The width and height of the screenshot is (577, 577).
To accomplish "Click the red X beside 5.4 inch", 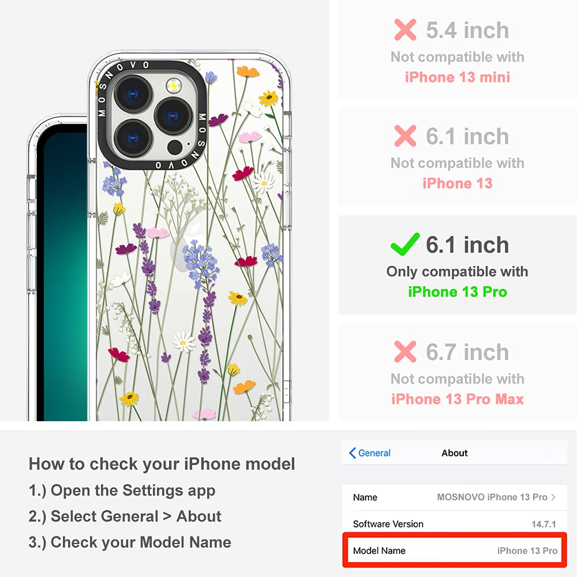I will tap(405, 29).
